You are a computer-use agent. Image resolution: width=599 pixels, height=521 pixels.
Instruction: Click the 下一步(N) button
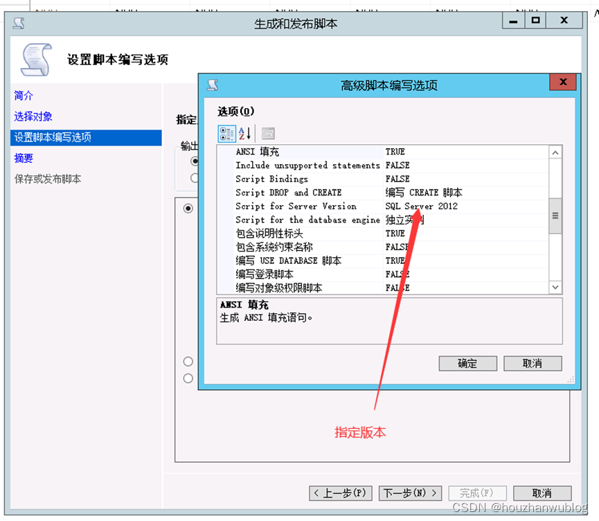[x=410, y=493]
